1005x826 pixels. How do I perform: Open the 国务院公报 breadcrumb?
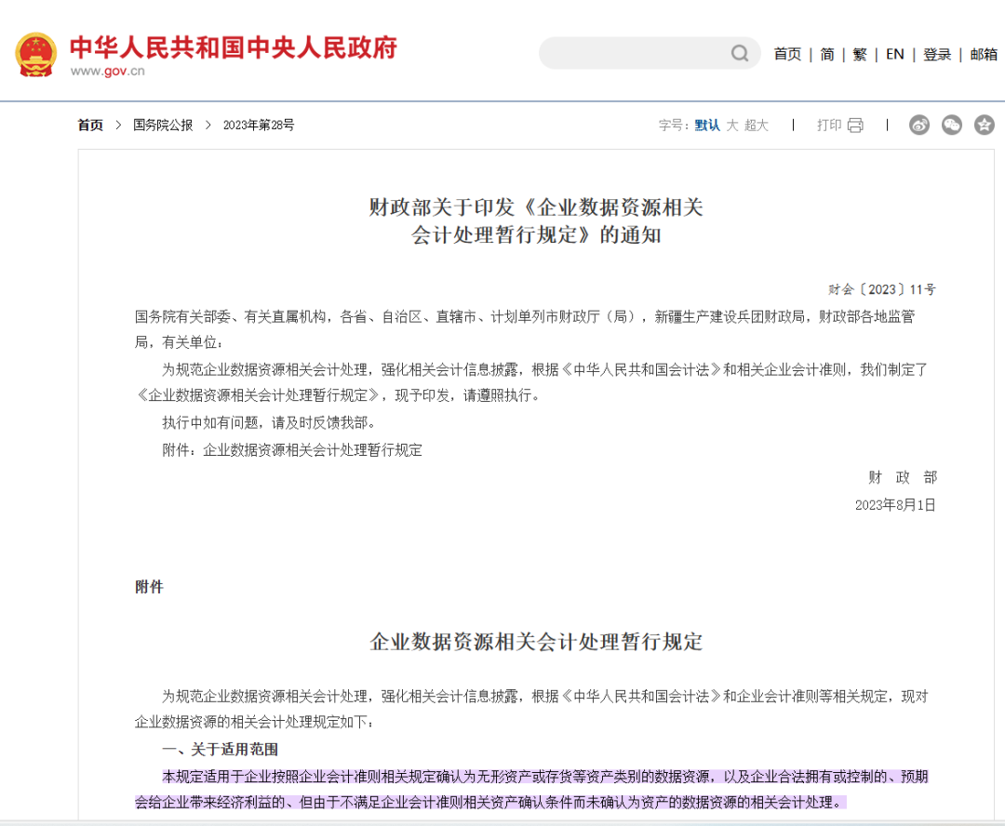coord(163,125)
